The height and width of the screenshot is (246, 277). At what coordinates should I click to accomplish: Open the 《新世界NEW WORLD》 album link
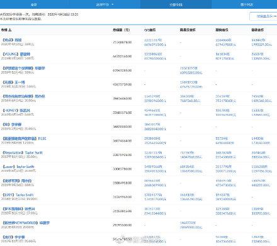click(x=26, y=223)
